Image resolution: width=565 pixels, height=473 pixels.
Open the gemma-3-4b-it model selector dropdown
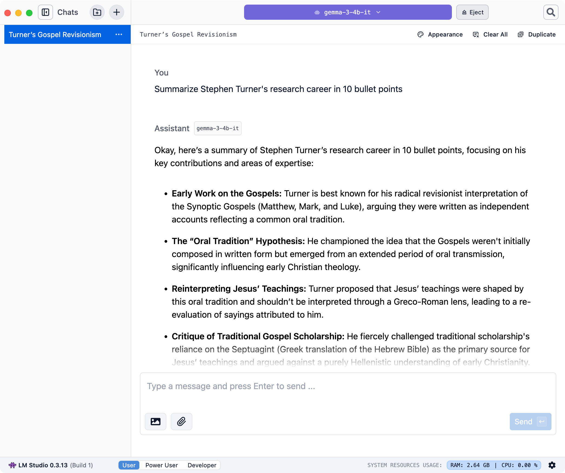[x=348, y=12]
